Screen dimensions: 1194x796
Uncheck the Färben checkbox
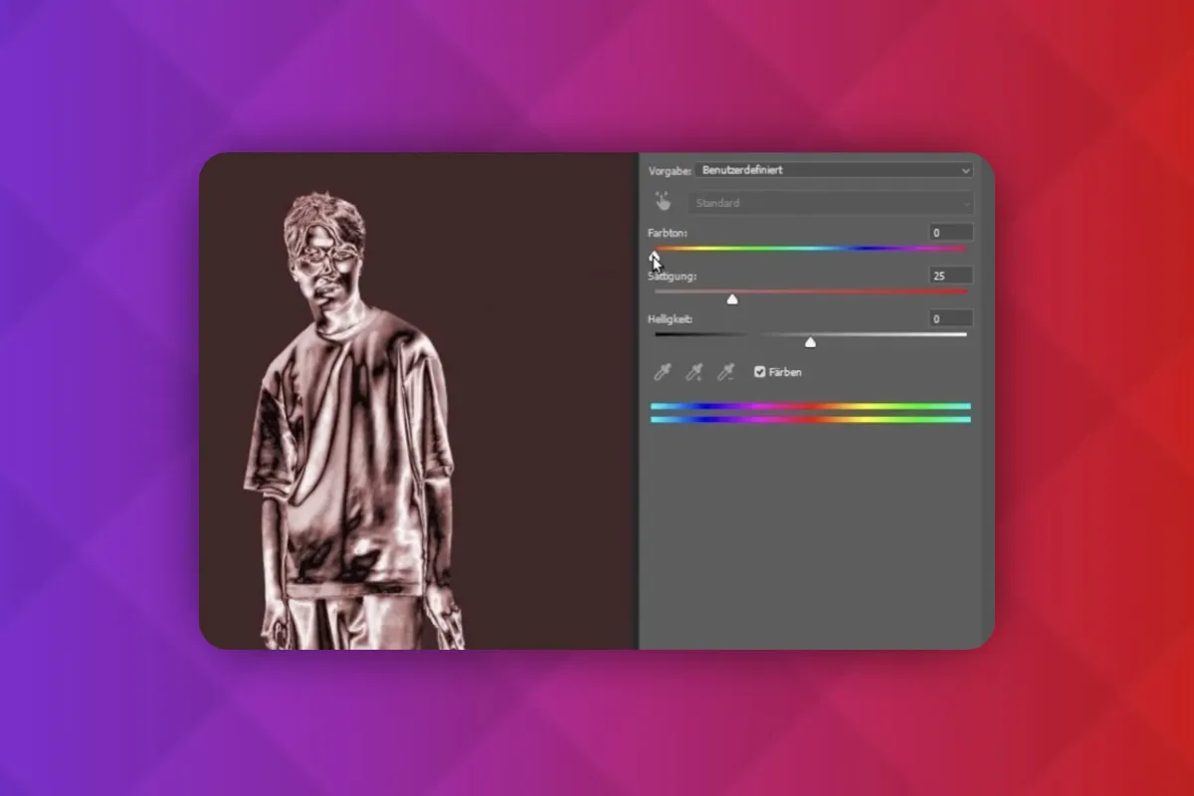759,372
